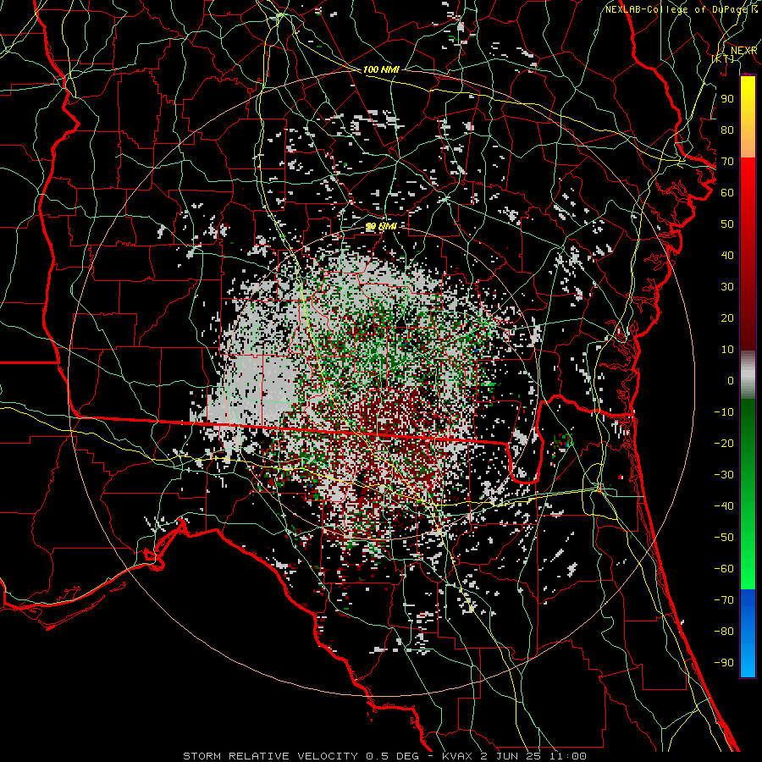This screenshot has height=762, width=762.
Task: Click the [KT] units label above the color bar
Action: [723, 58]
